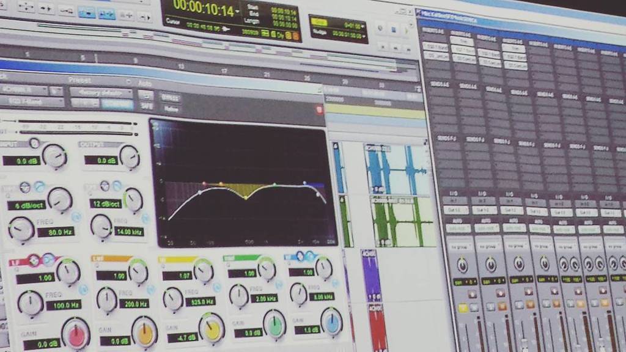Toggle the plug-in BYPASS button
Screen dimensions: 626x352
point(171,98)
